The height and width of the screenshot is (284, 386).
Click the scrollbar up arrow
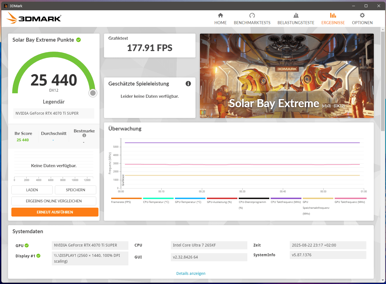click(x=383, y=29)
